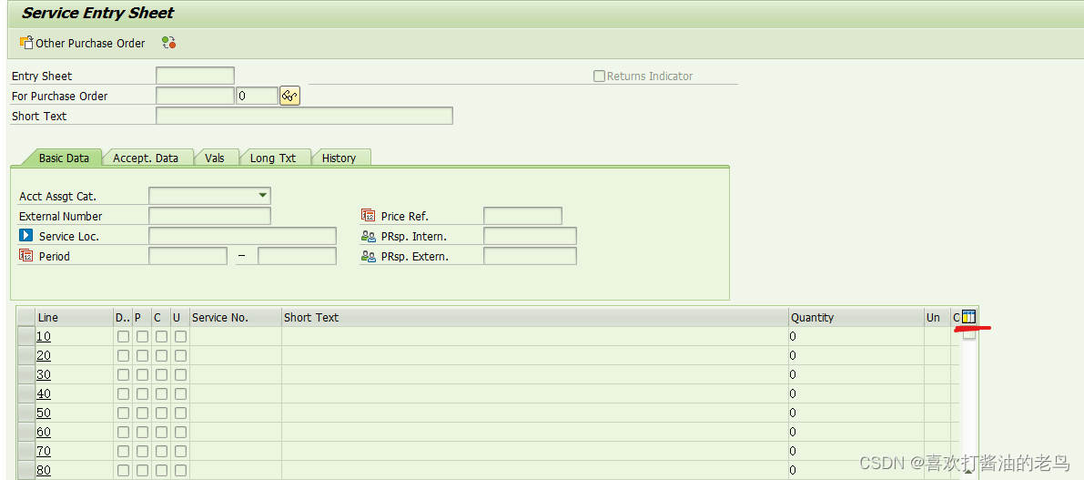The image size is (1084, 480).
Task: Check the D checkbox in line 30
Action: tap(123, 375)
